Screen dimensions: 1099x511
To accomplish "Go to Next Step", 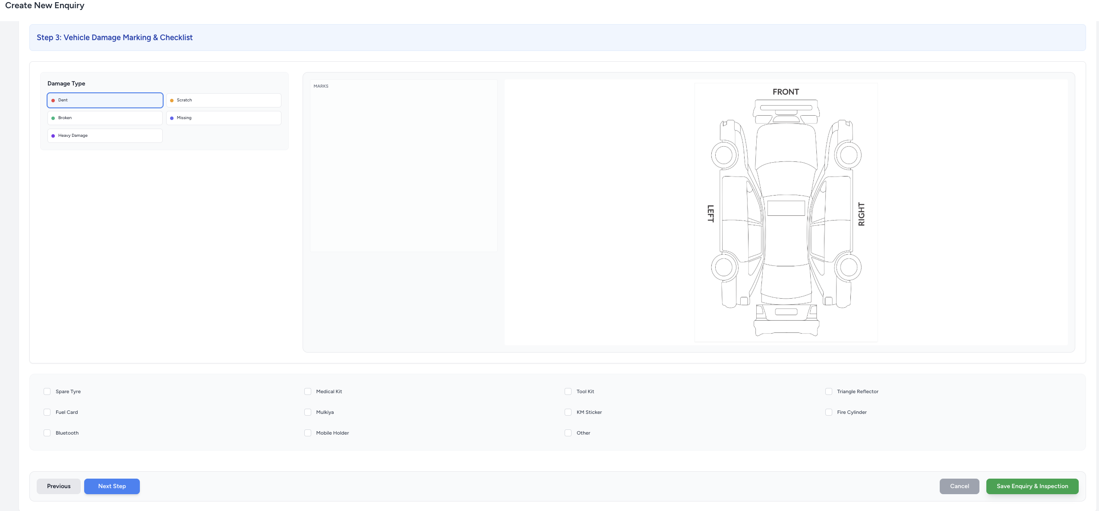I will [x=112, y=486].
